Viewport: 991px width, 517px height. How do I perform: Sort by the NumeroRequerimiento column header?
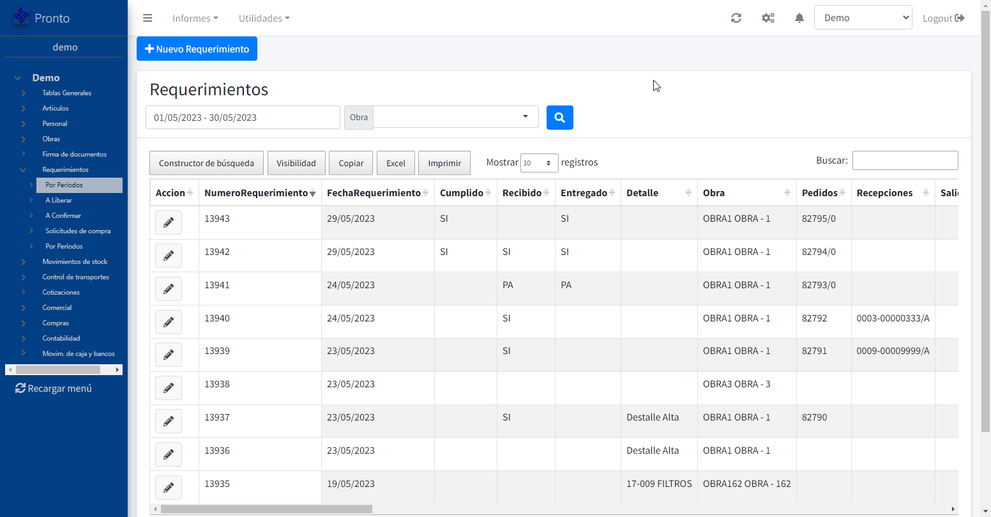coord(256,193)
